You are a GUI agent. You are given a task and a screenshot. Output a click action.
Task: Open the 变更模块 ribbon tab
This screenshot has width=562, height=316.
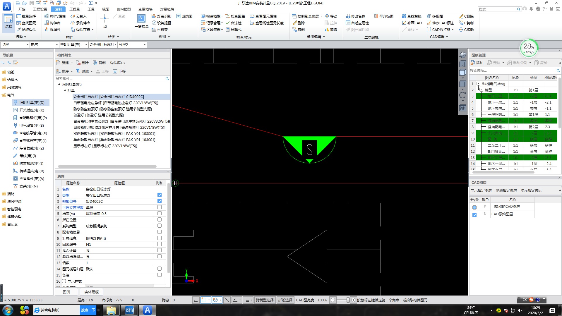(x=145, y=9)
